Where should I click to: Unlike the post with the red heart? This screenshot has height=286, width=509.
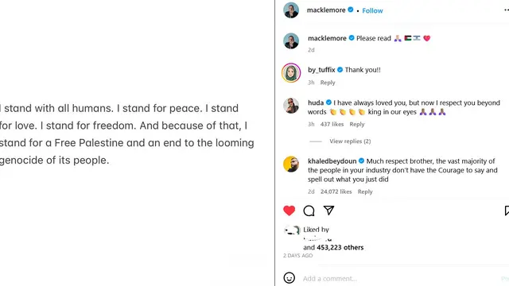289,211
